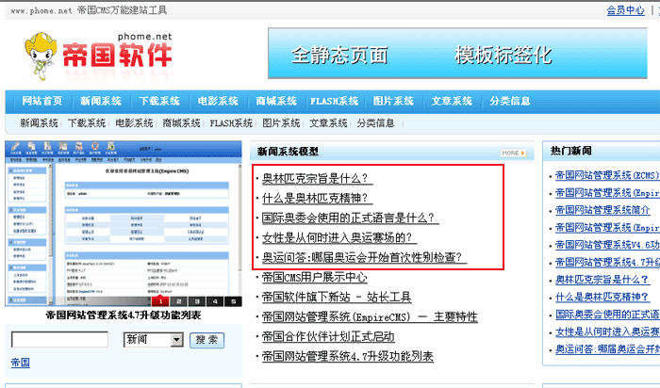Select 电影系统 in the sub-navigation row

tap(134, 123)
